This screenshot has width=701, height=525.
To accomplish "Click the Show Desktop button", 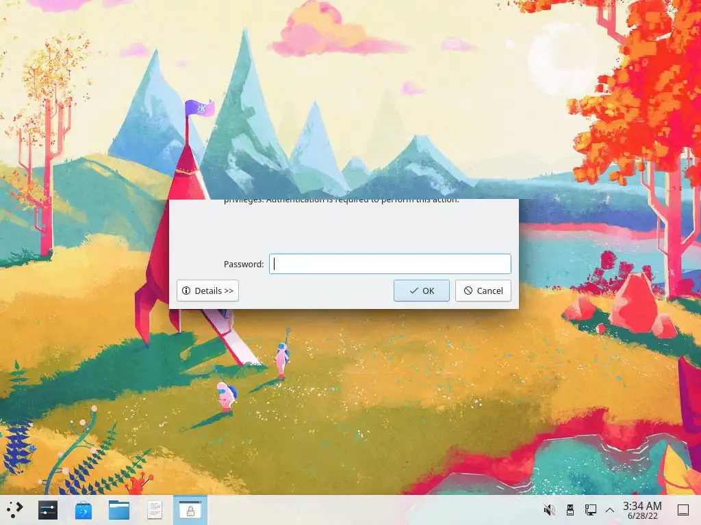I will 683,510.
